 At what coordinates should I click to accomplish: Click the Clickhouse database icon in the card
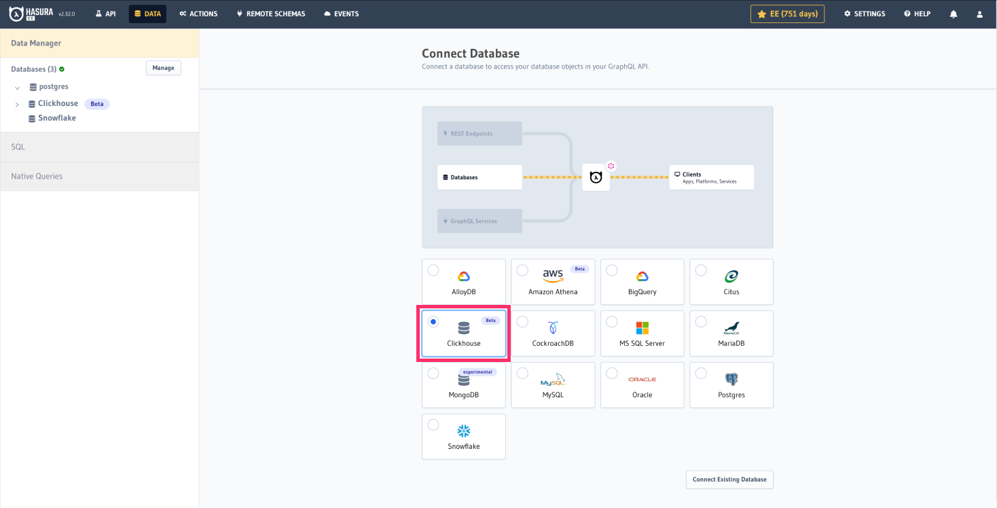point(464,328)
